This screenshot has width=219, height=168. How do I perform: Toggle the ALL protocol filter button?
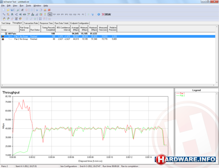(50, 14)
